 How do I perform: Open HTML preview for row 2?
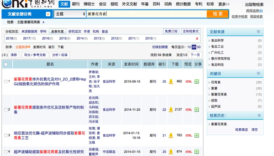(x=189, y=110)
